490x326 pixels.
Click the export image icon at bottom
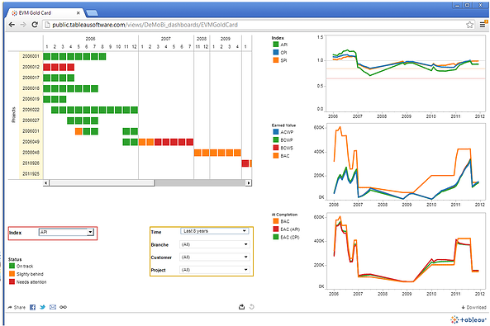[241, 307]
